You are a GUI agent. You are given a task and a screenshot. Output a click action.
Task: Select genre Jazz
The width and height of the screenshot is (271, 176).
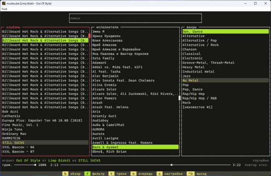pyautogui.click(x=226, y=76)
